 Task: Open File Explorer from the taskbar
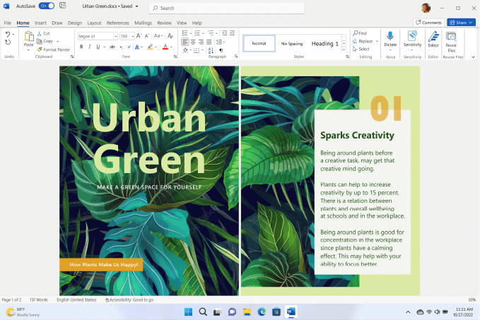[247, 312]
